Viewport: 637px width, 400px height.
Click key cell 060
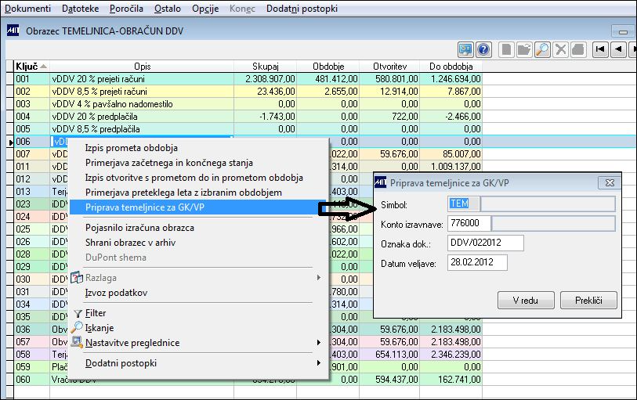click(x=31, y=380)
